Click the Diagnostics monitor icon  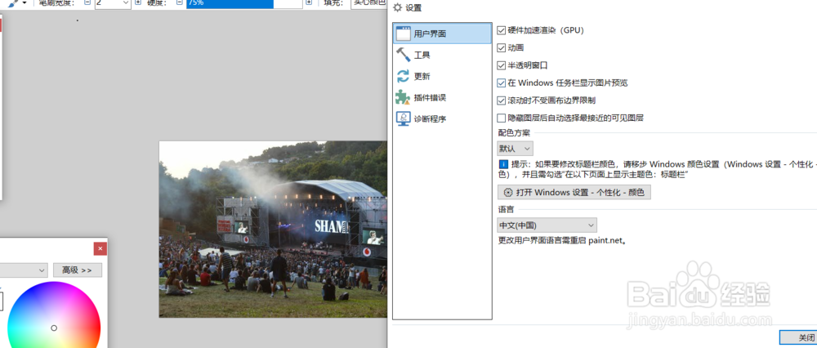(404, 118)
